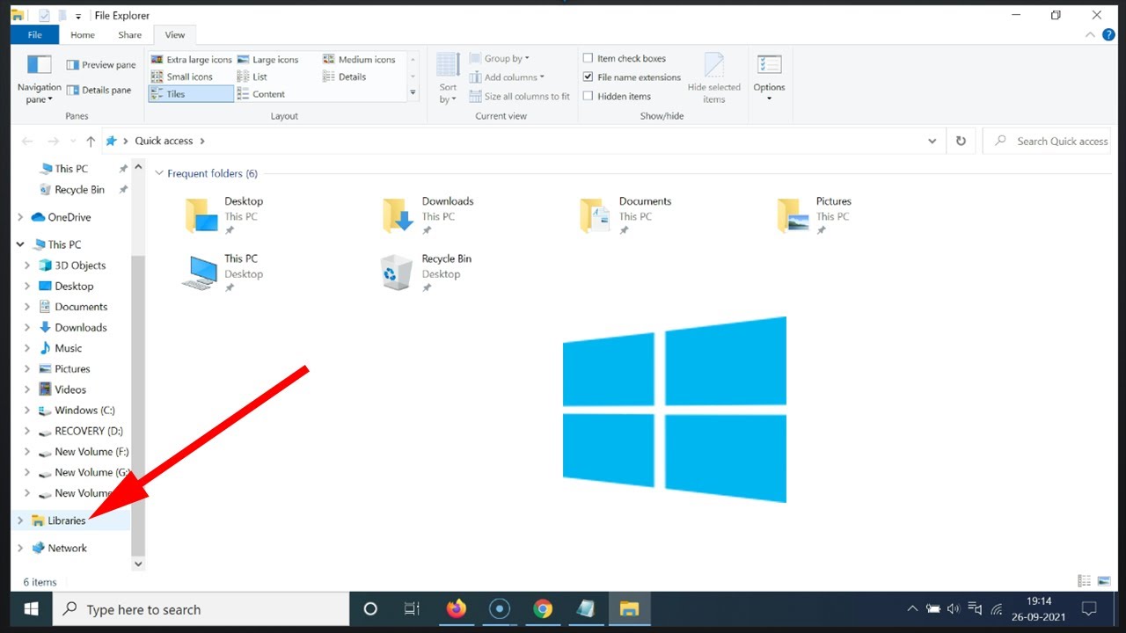Go up one folder level

[91, 141]
